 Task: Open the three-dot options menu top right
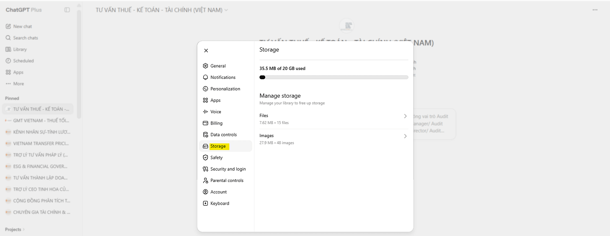(x=595, y=10)
